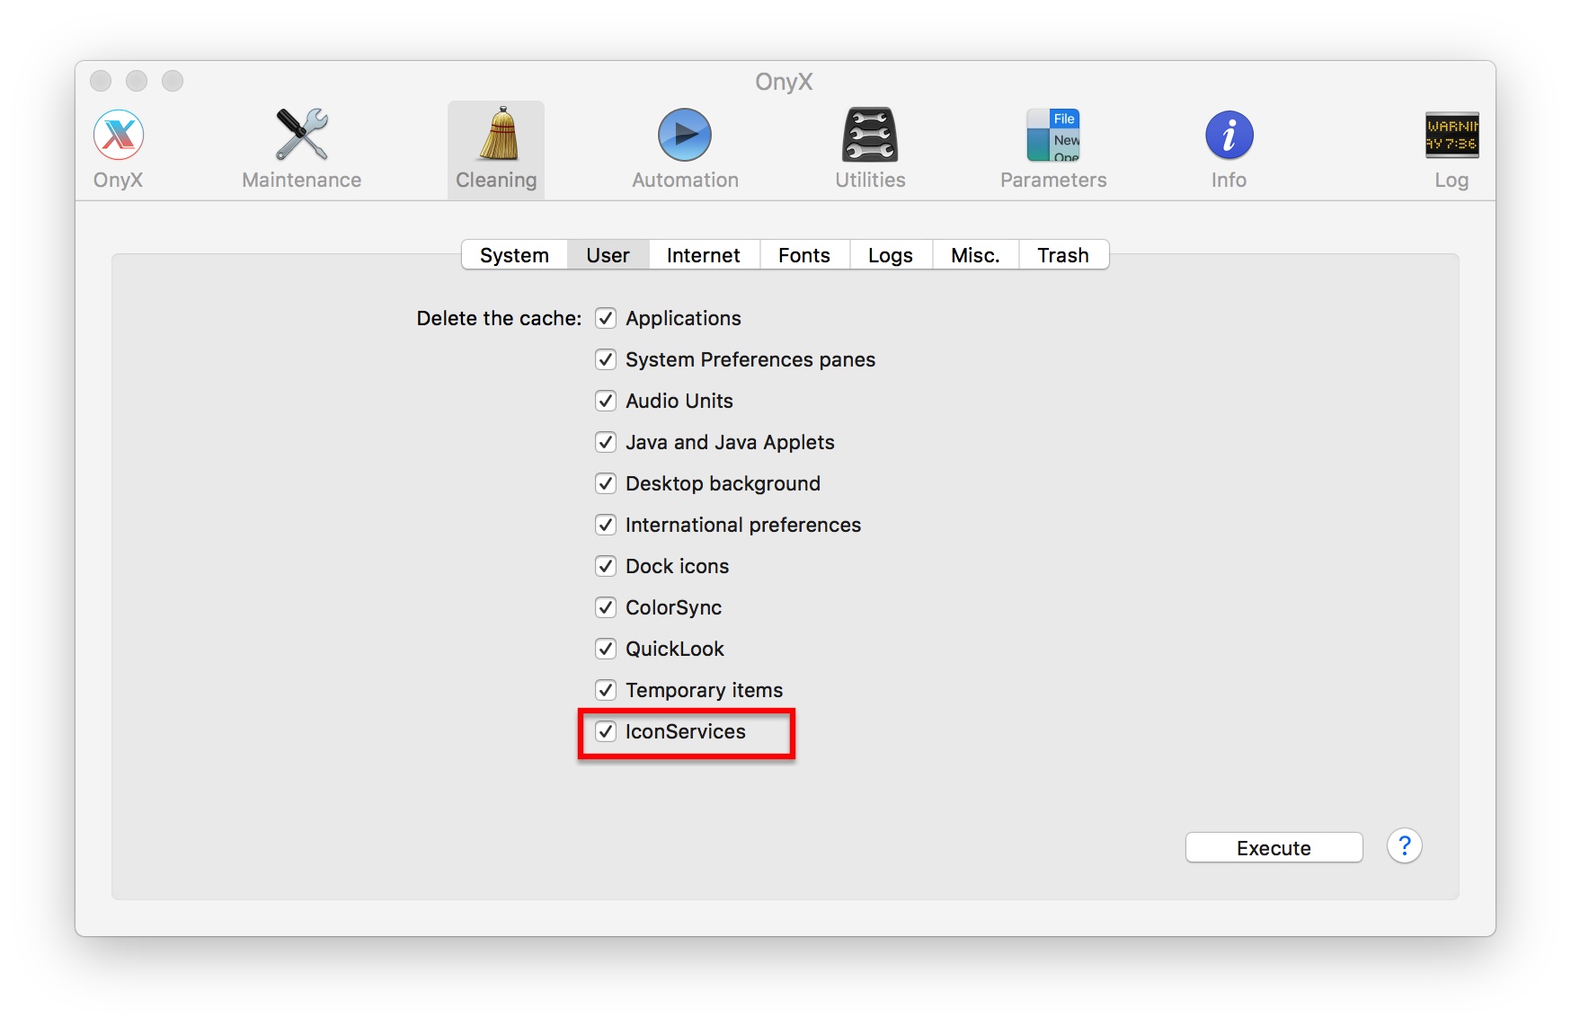Switch to the Fonts tab
The width and height of the screenshot is (1571, 1026).
(x=804, y=255)
